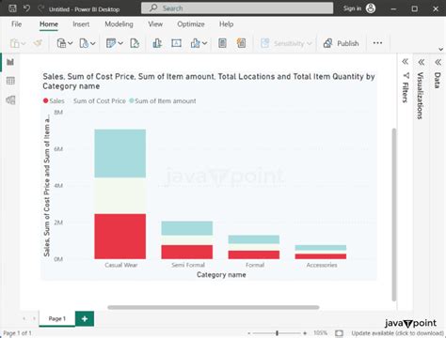Click the Transform data icon
Screen dimensions: 446x338
point(111,43)
